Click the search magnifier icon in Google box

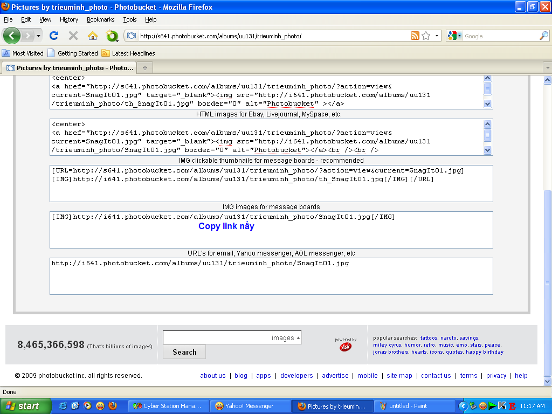pyautogui.click(x=543, y=36)
